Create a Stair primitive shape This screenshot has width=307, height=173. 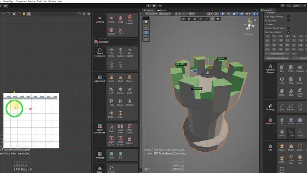click(x=291, y=93)
